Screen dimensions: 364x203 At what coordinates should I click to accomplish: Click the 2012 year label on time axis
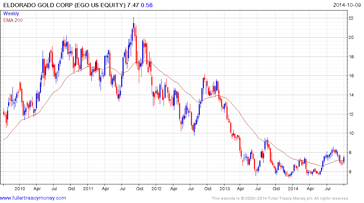(156, 188)
